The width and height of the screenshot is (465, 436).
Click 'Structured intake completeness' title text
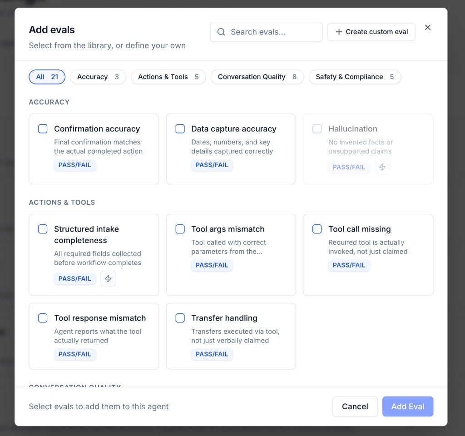pos(86,235)
